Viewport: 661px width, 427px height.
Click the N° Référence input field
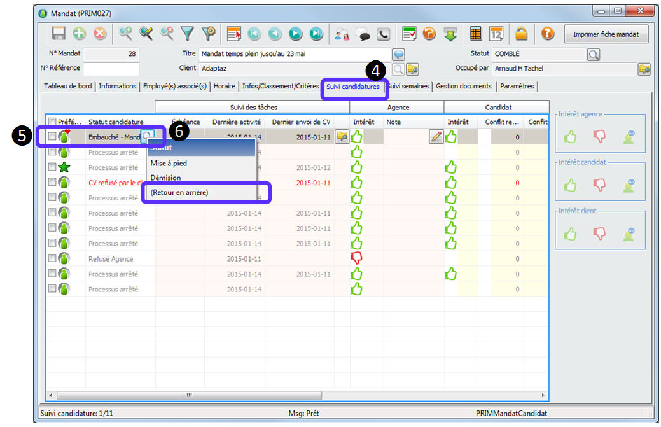tap(111, 69)
